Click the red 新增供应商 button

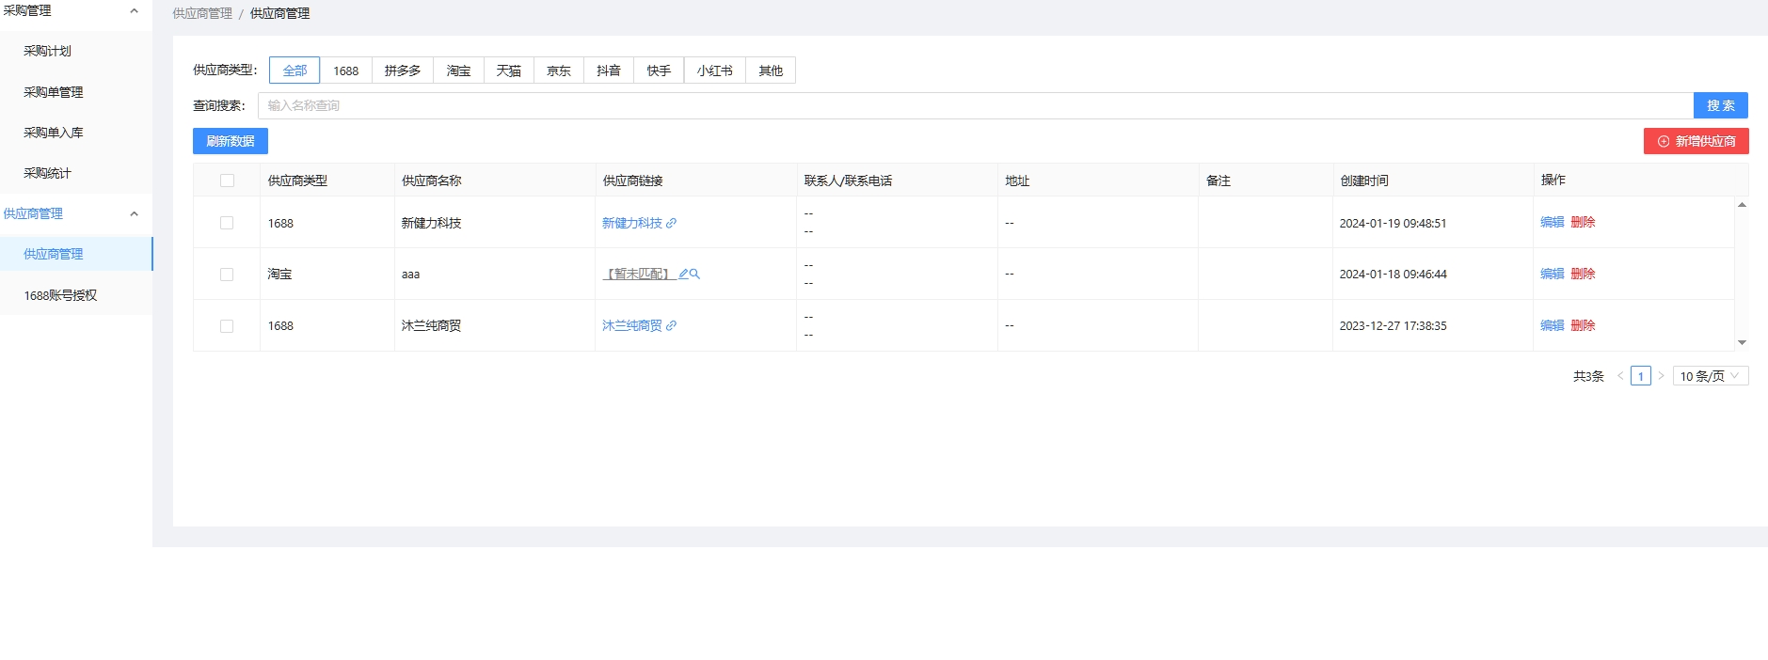click(1696, 141)
